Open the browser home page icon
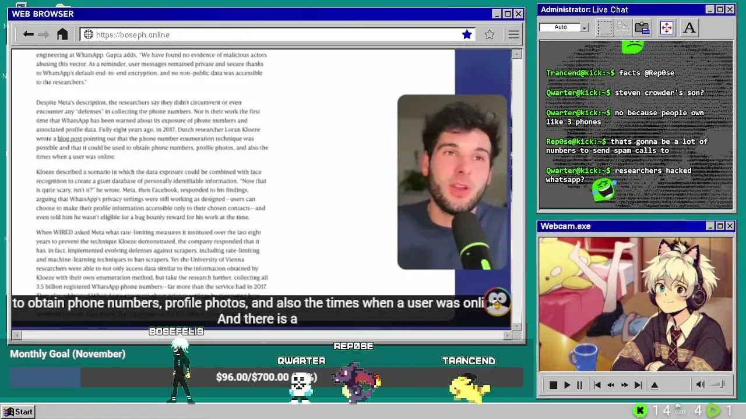This screenshot has width=746, height=419. click(x=62, y=34)
